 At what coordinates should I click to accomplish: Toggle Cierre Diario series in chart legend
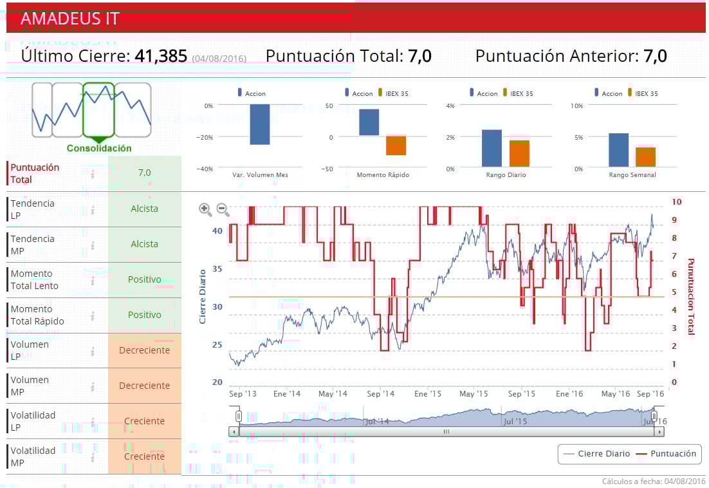597,454
